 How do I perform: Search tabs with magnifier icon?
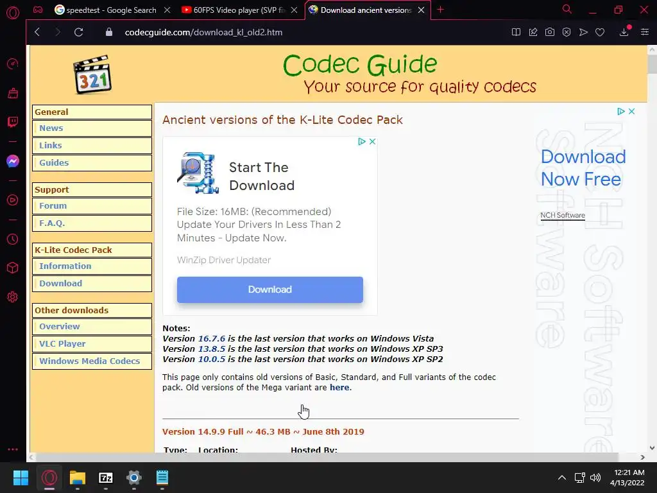pyautogui.click(x=567, y=9)
